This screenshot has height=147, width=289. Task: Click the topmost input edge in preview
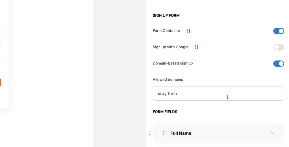pyautogui.click(x=1, y=33)
